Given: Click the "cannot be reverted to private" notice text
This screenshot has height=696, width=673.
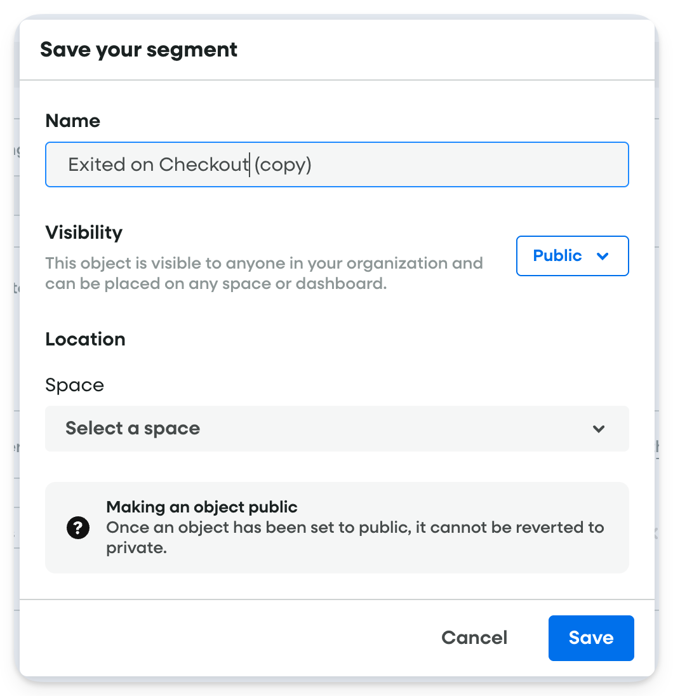Looking at the screenshot, I should pos(354,537).
